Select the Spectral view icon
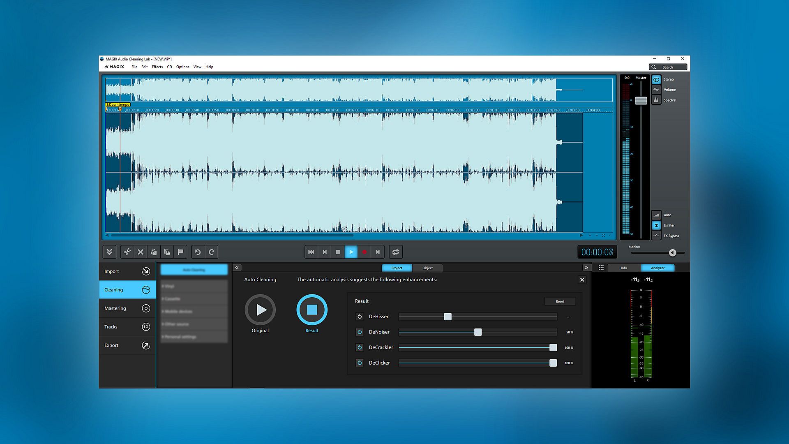 point(656,100)
